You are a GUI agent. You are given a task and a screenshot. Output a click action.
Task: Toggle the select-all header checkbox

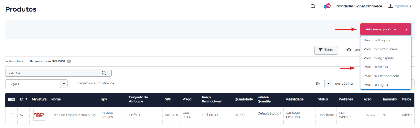10,99
